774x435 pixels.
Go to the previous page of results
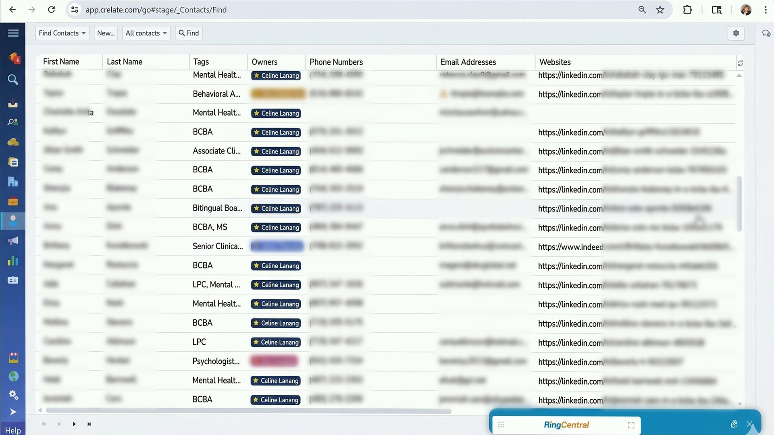click(x=59, y=424)
